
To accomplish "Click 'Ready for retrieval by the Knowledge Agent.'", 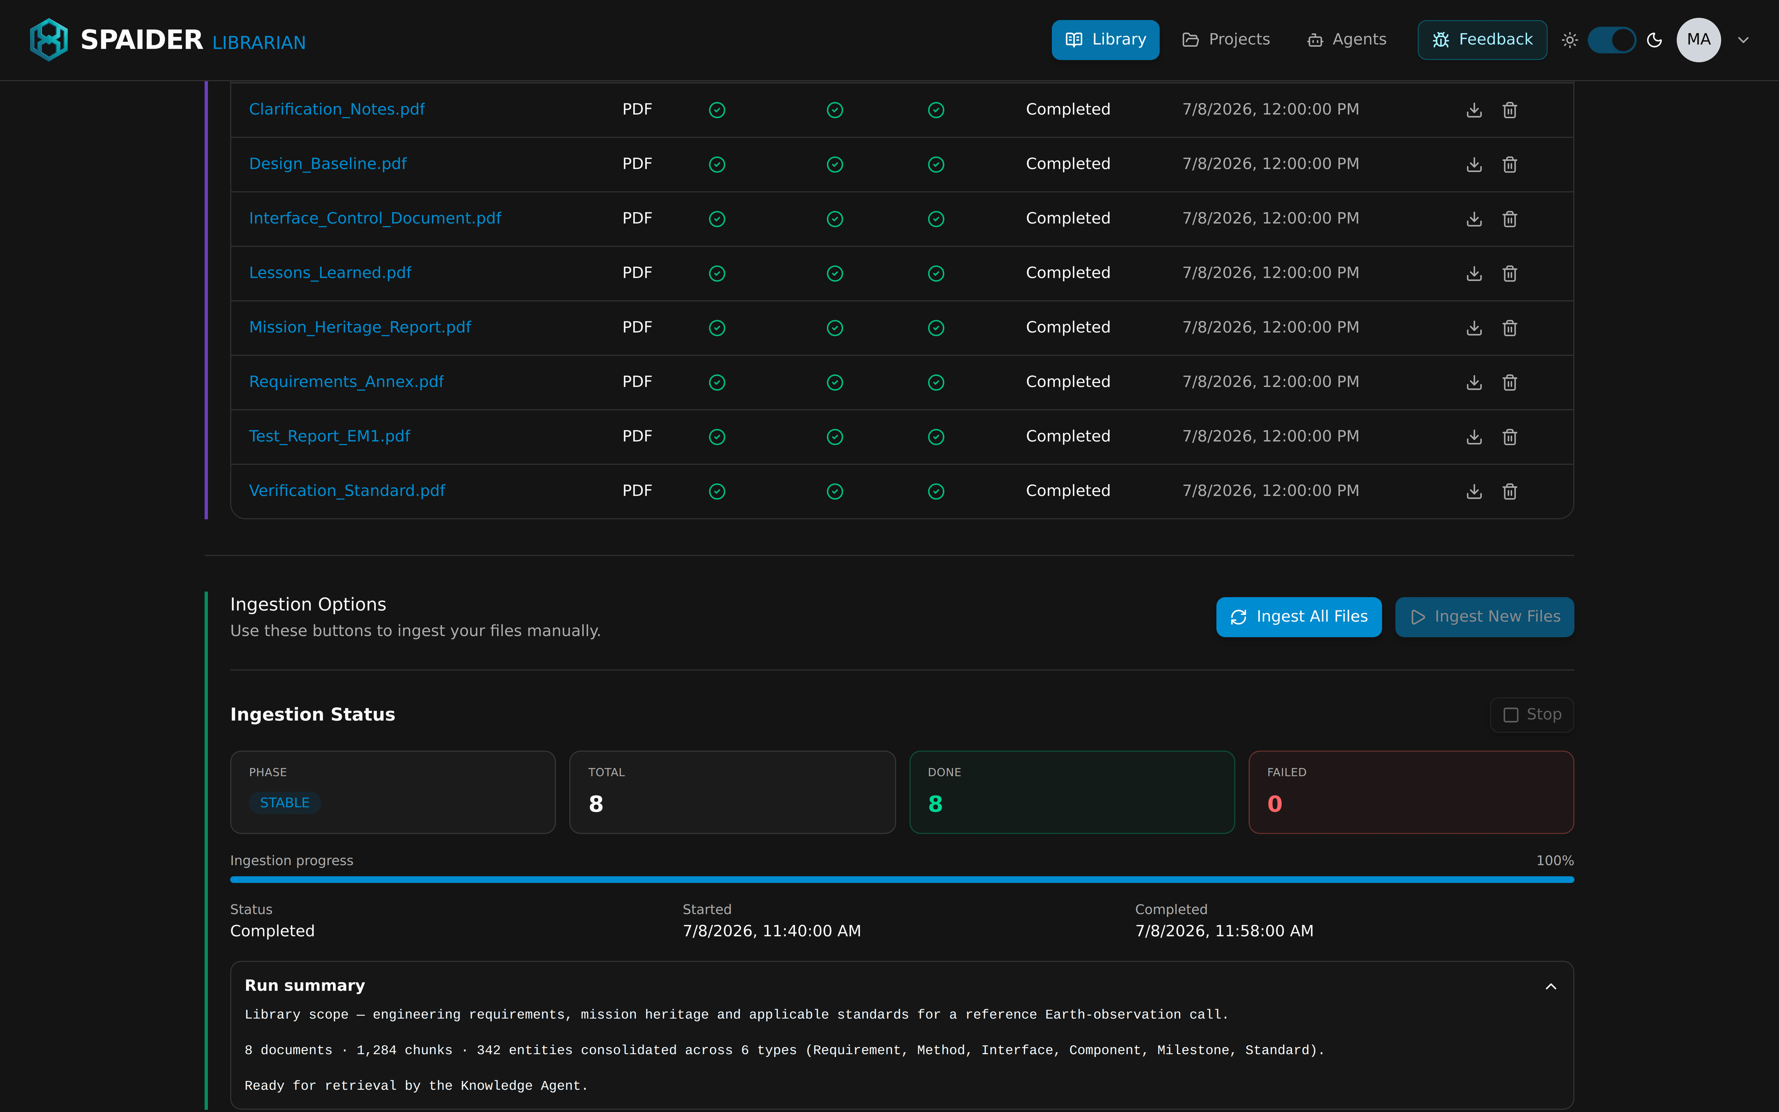I will click(x=416, y=1086).
